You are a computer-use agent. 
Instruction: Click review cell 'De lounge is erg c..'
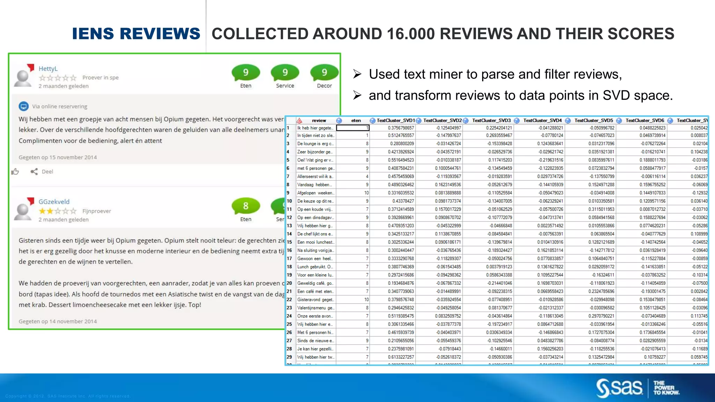(x=316, y=143)
